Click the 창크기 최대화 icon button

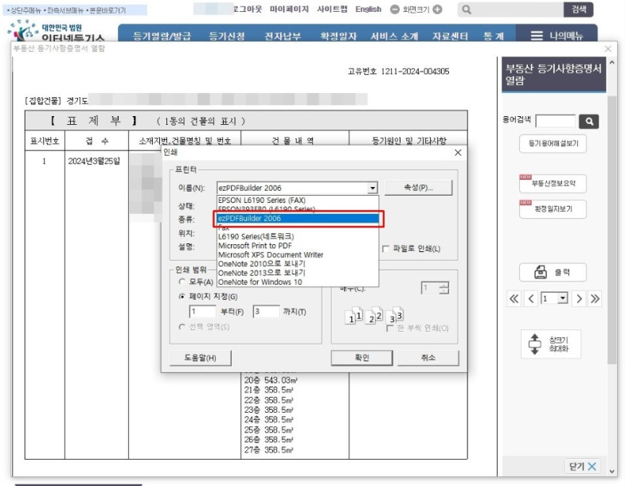551,344
